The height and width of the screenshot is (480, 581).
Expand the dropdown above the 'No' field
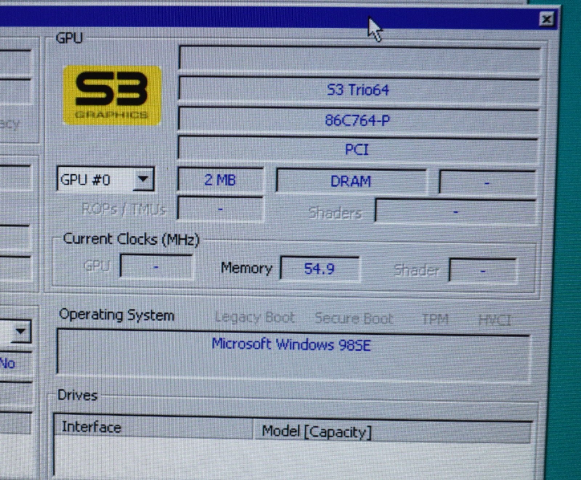(21, 331)
